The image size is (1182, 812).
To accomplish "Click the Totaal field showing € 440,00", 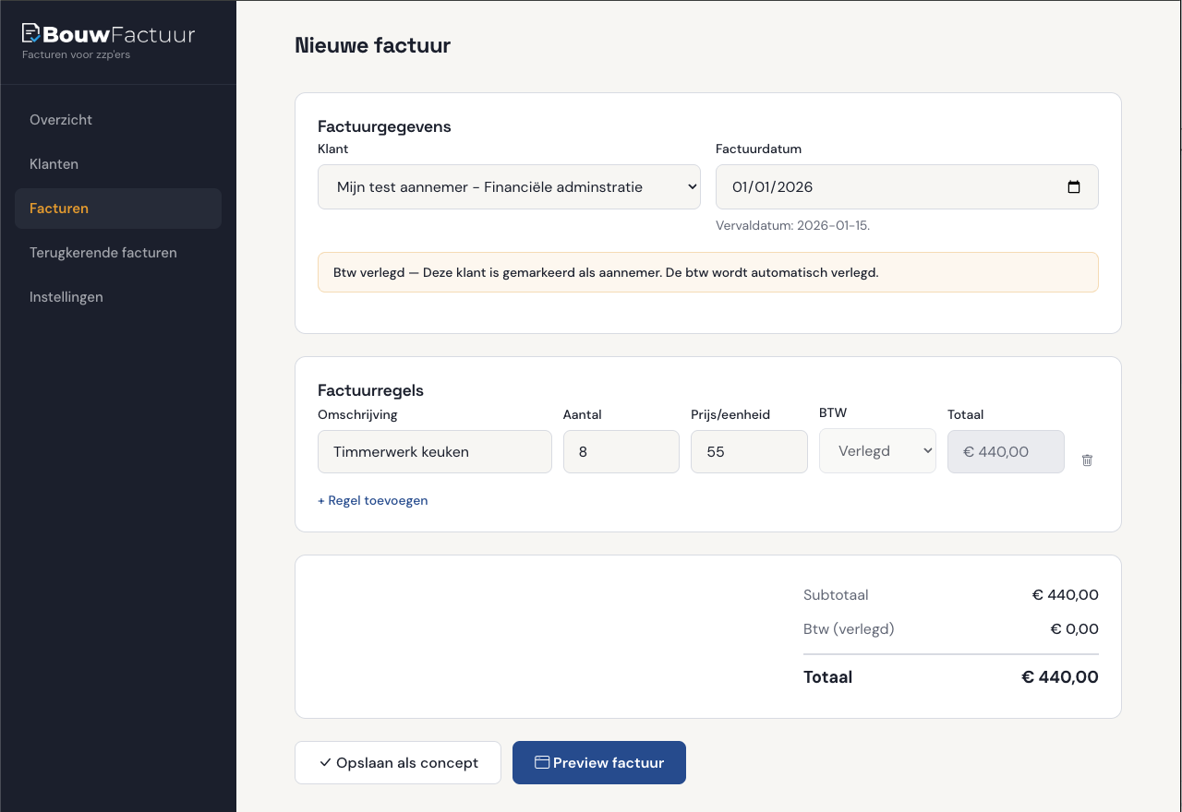I will click(x=1005, y=452).
